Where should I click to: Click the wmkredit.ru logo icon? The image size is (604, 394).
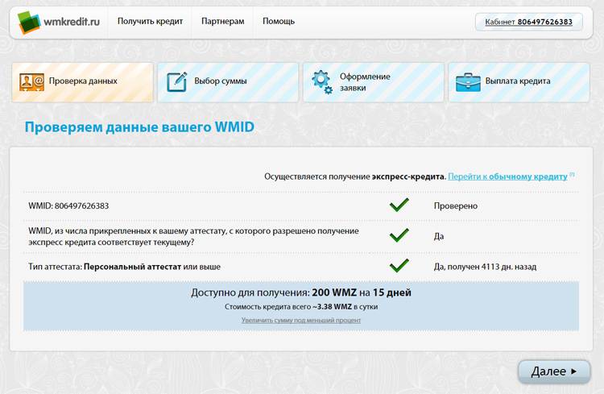(x=29, y=22)
